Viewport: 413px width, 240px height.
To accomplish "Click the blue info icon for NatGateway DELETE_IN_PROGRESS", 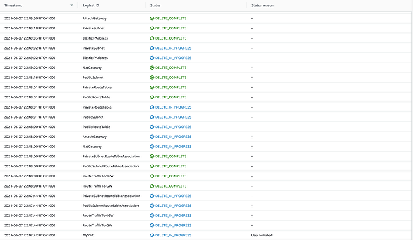I will point(152,147).
